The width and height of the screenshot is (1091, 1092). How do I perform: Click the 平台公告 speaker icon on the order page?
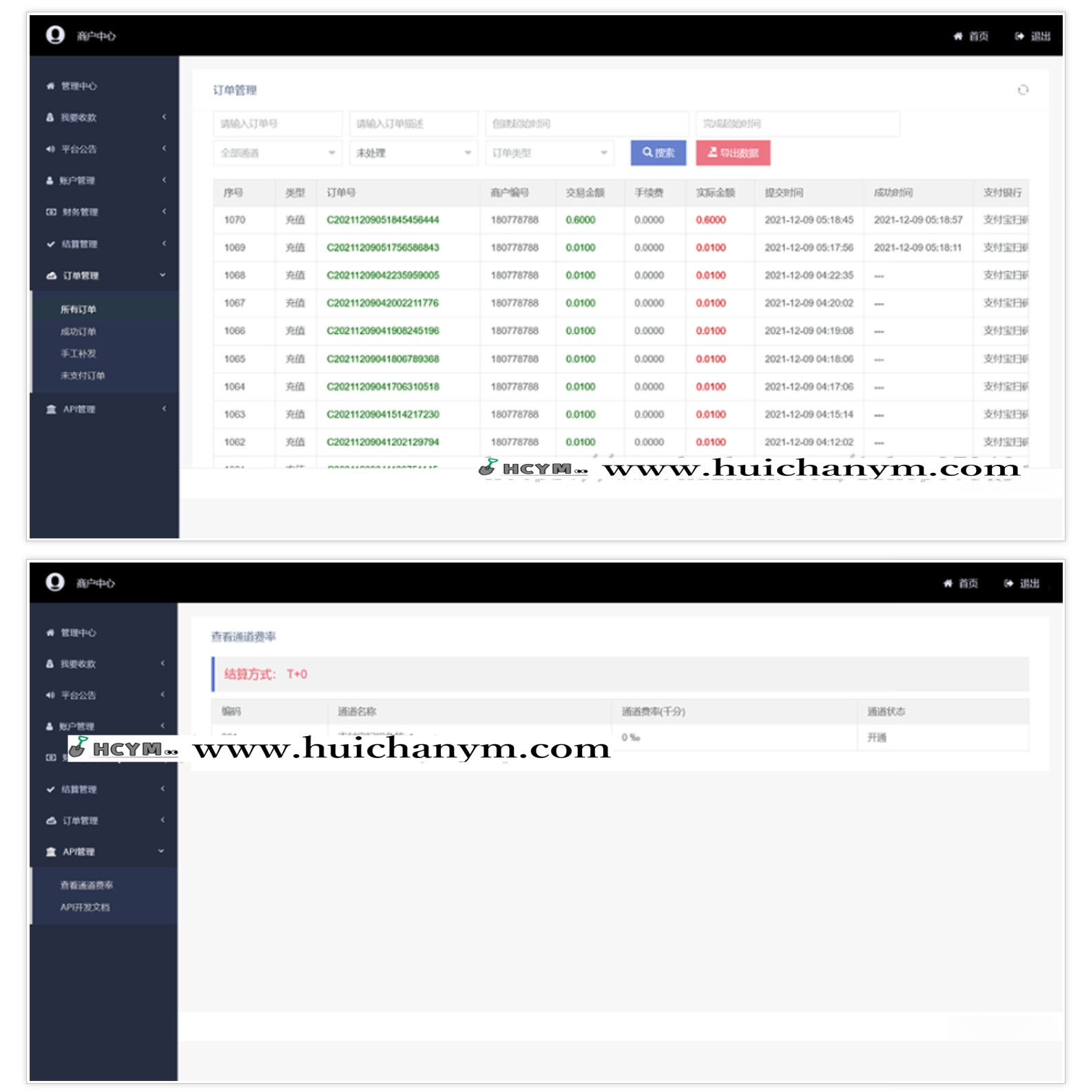(x=50, y=149)
